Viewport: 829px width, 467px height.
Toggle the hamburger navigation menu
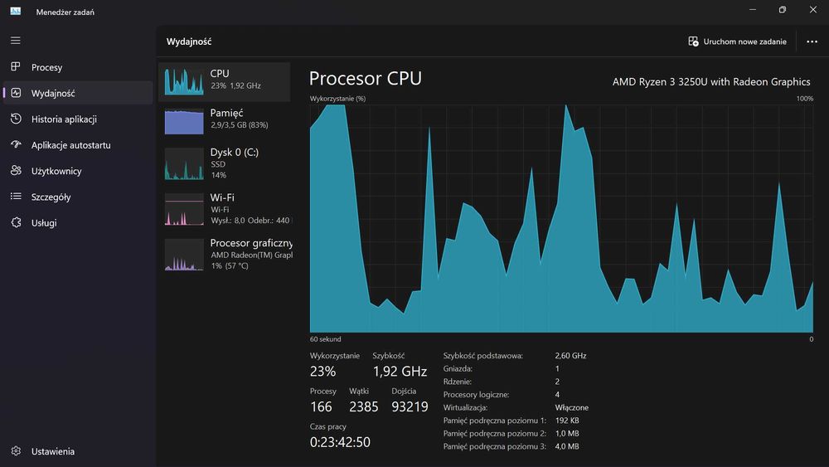point(16,40)
